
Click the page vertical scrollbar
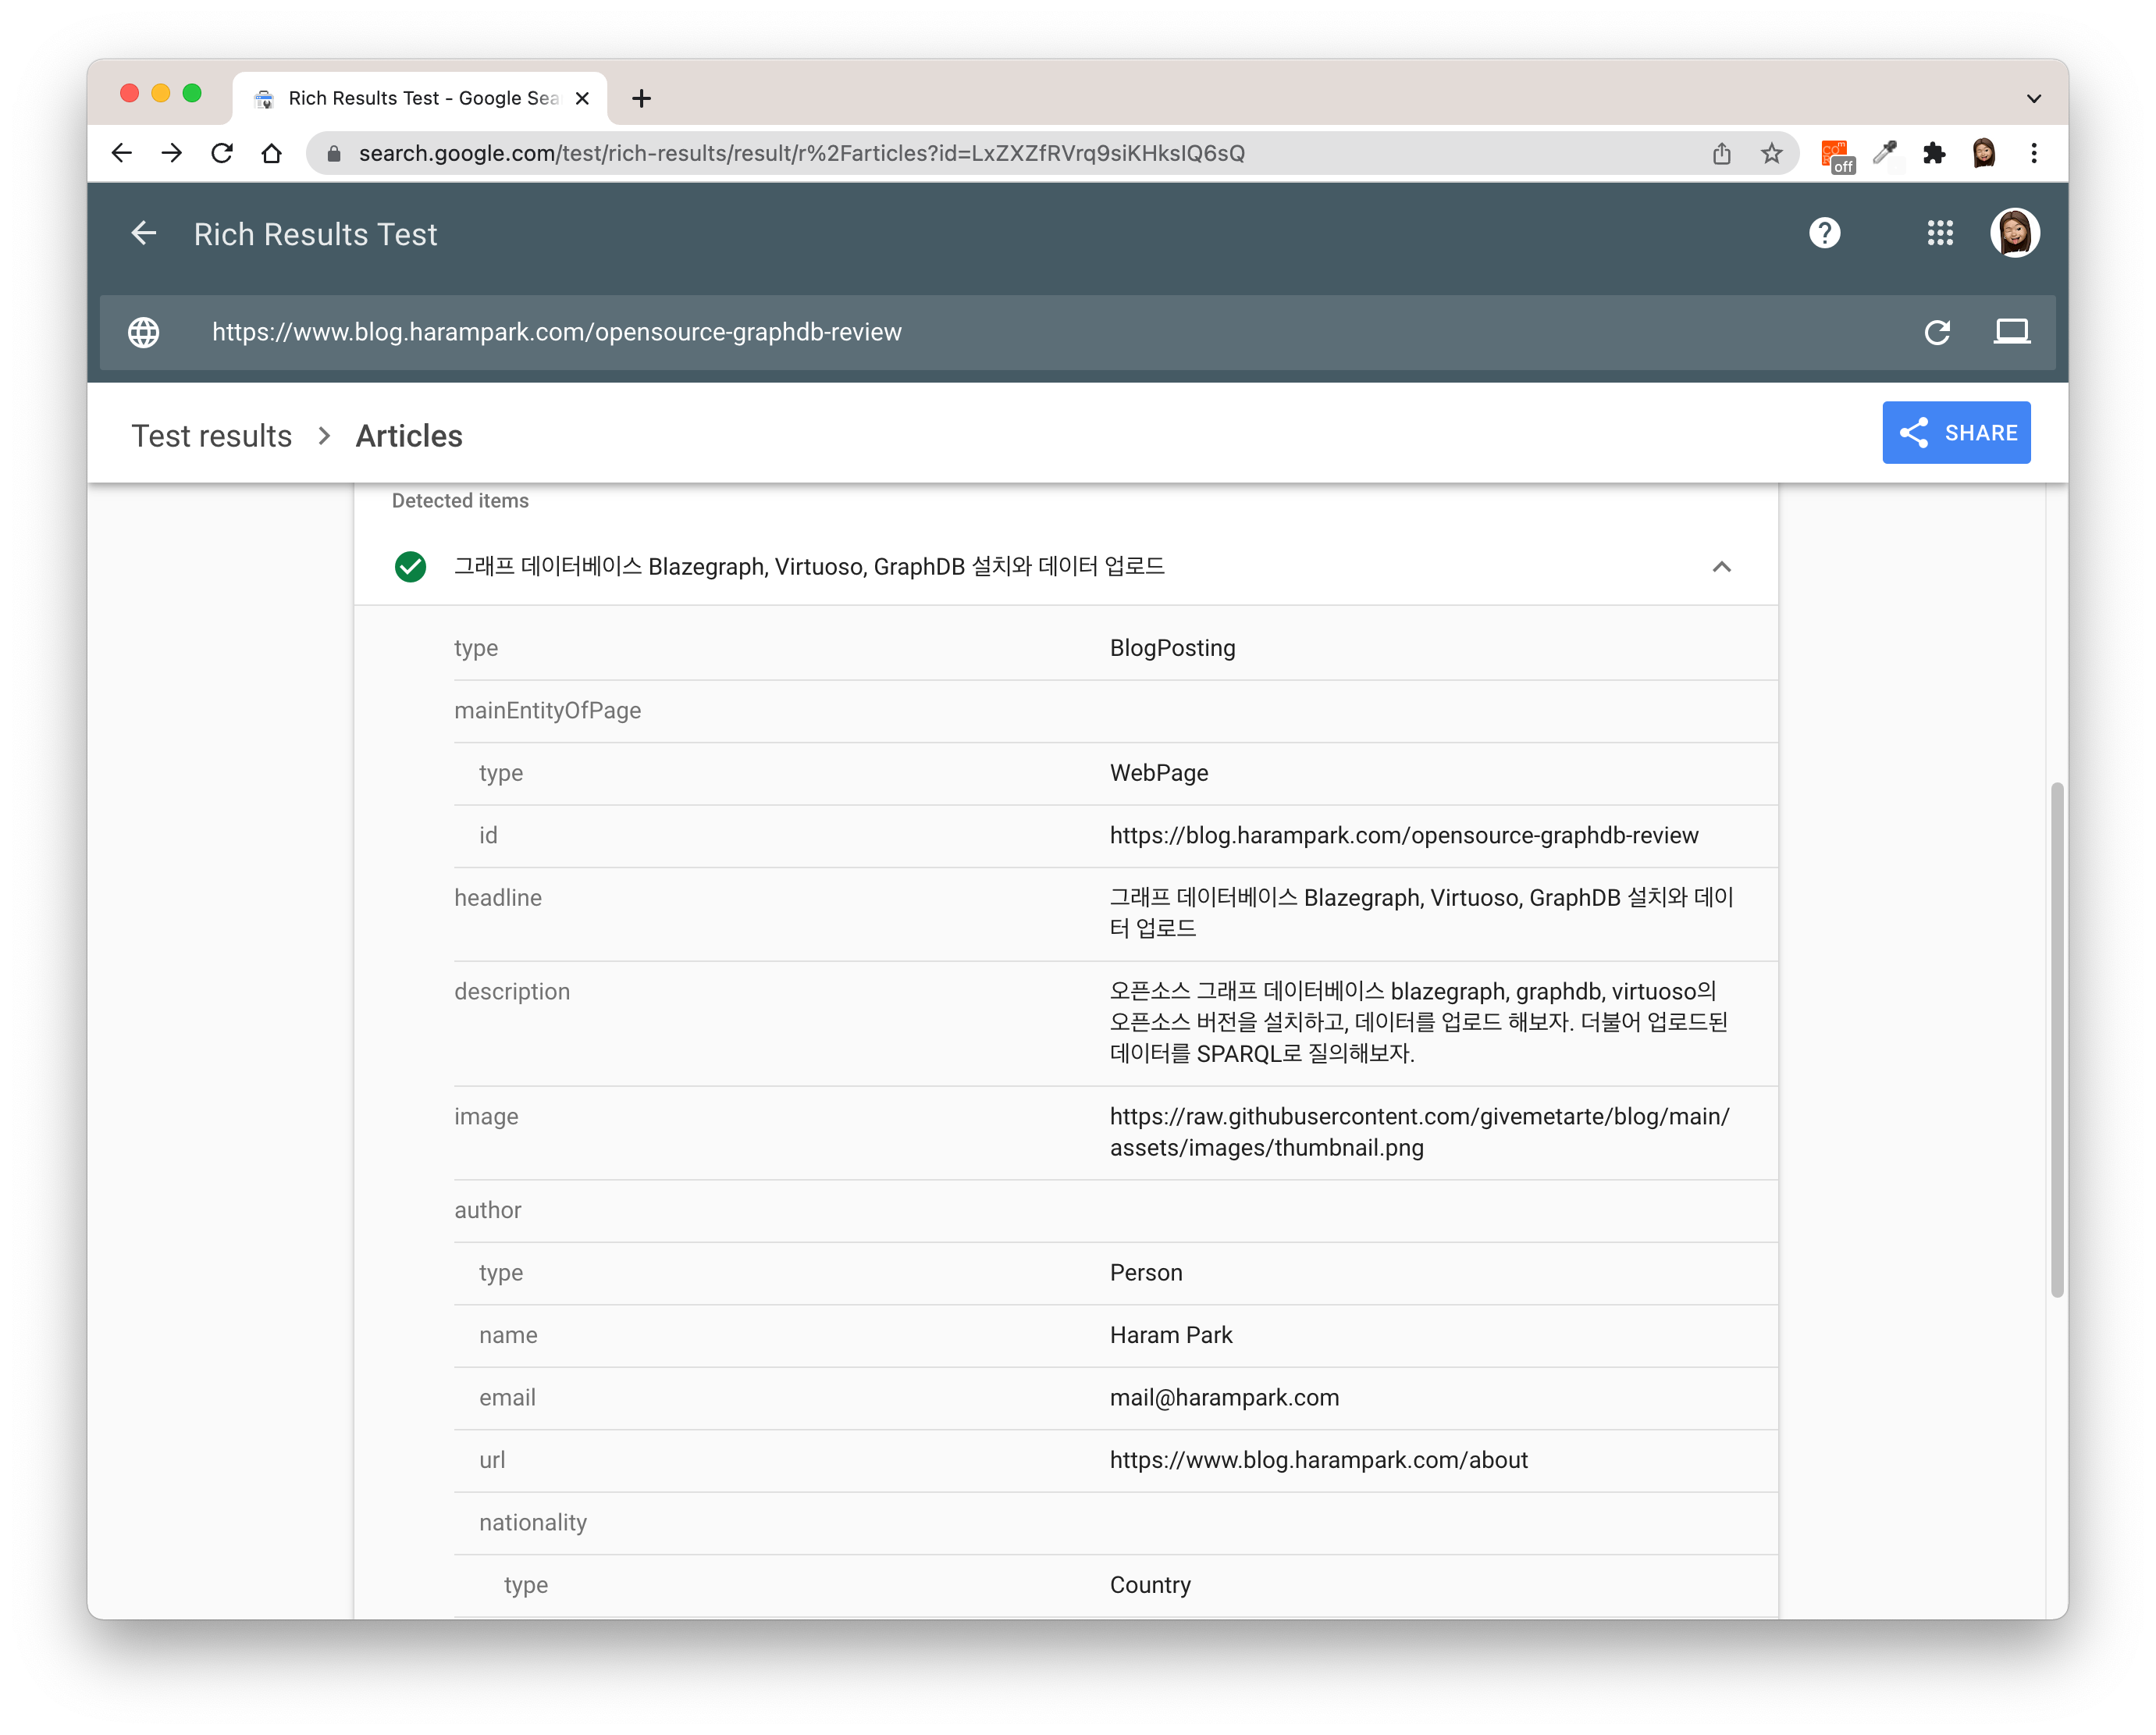(x=2056, y=1041)
